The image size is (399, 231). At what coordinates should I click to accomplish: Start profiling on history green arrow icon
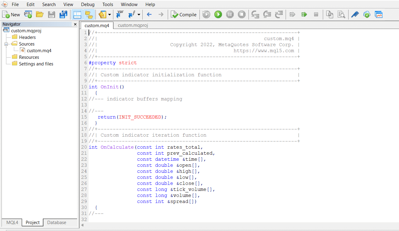click(x=304, y=14)
